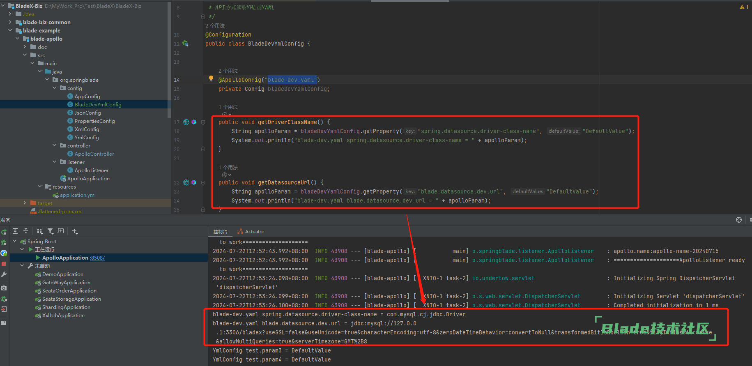
Task: Collapse all services tree icon
Action: tap(25, 231)
